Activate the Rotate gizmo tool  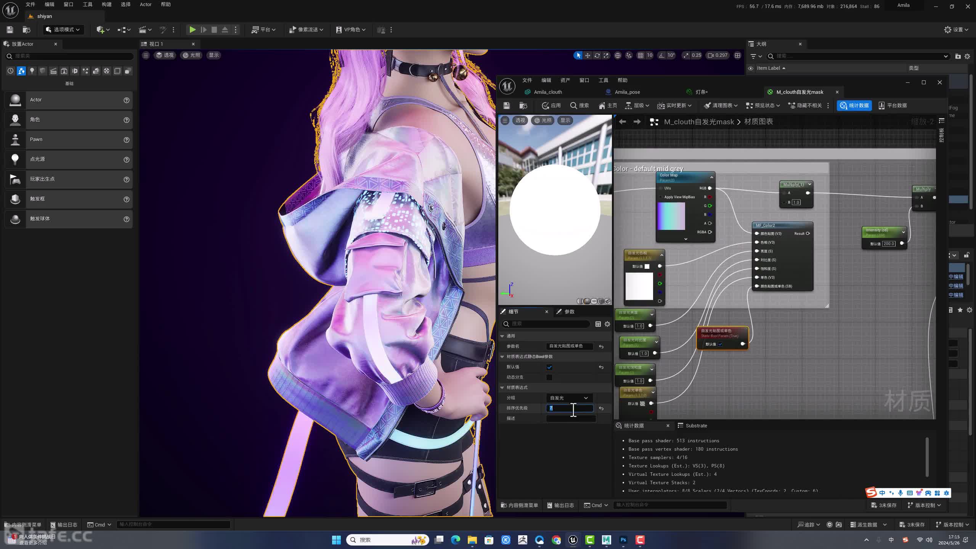(x=597, y=55)
